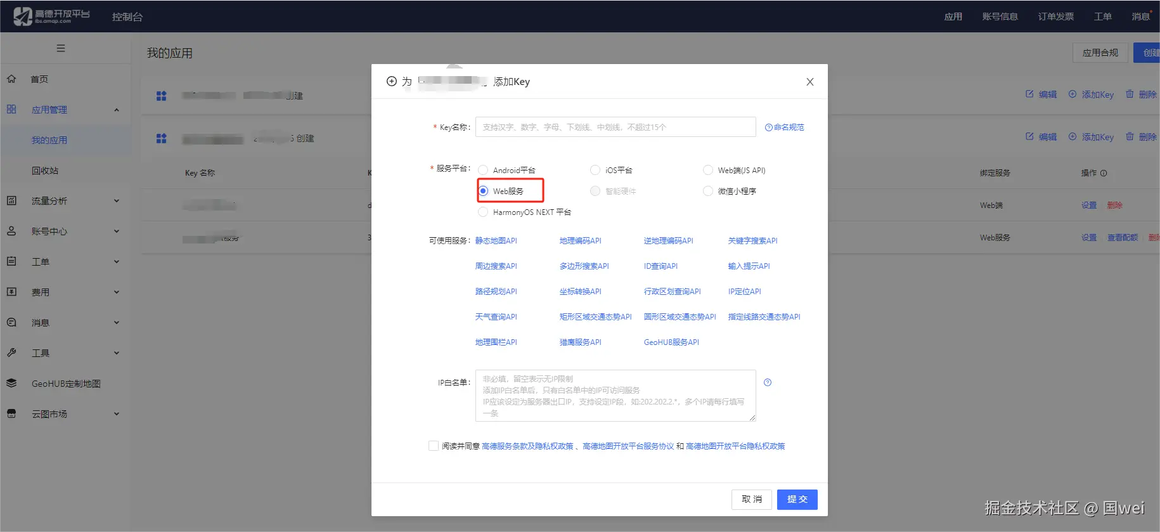This screenshot has width=1160, height=532.
Task: Click the 工单 sidebar icon
Action: click(11, 261)
